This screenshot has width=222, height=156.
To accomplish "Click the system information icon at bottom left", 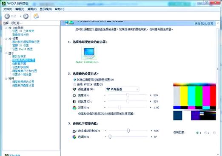I will [x=6, y=155].
